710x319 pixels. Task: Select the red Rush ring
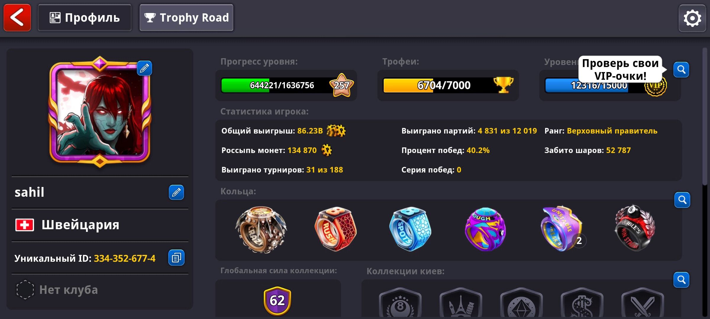click(x=335, y=229)
